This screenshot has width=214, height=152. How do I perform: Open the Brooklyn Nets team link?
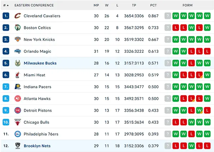pos(37,146)
